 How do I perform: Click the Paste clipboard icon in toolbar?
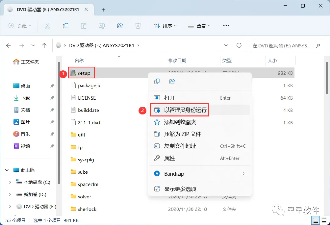(x=83, y=26)
